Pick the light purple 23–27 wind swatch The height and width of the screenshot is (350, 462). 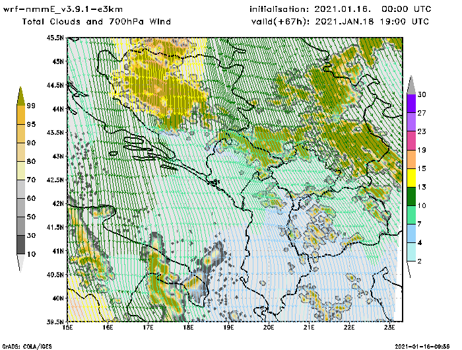coord(411,122)
